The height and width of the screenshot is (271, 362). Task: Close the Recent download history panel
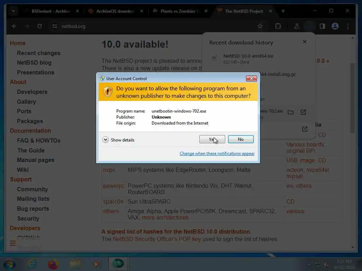(305, 42)
